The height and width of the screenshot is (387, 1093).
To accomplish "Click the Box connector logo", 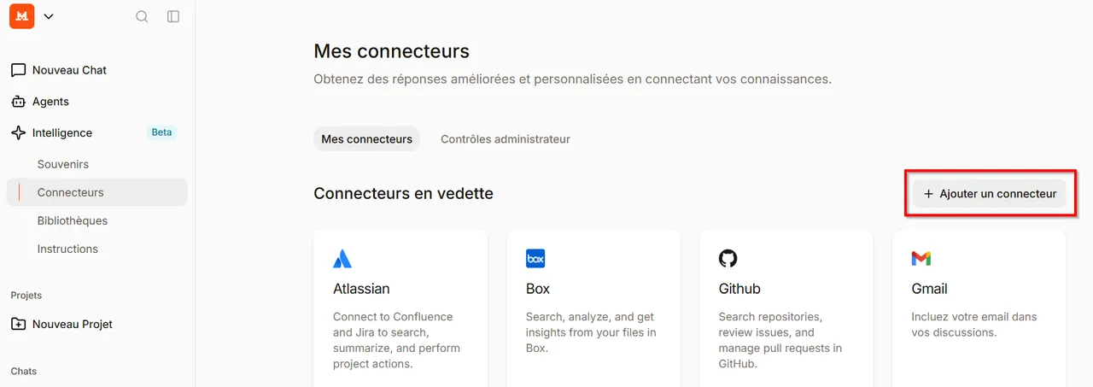I will pos(535,258).
